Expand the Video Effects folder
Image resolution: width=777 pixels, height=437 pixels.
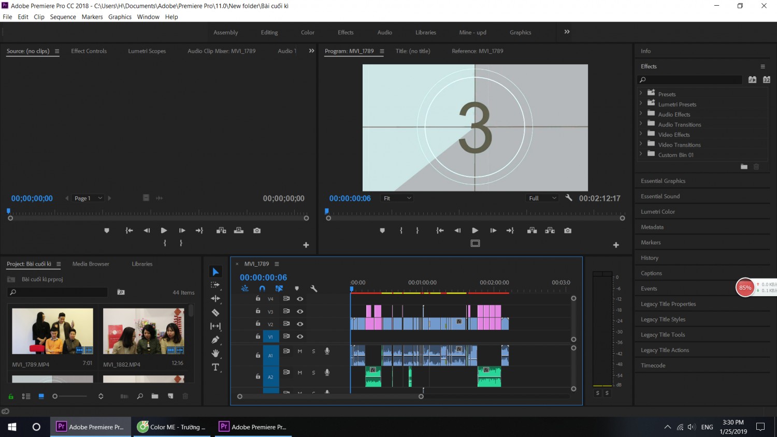pos(641,134)
